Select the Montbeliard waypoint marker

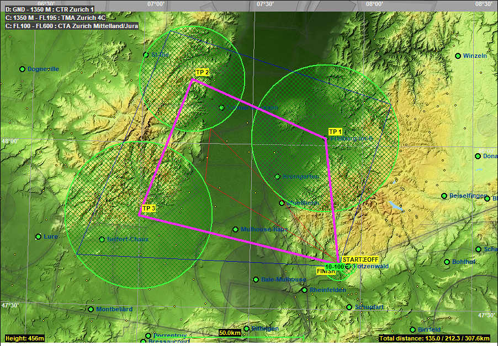[91, 309]
